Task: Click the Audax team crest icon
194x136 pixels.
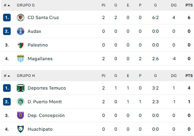Action: [x=20, y=31]
